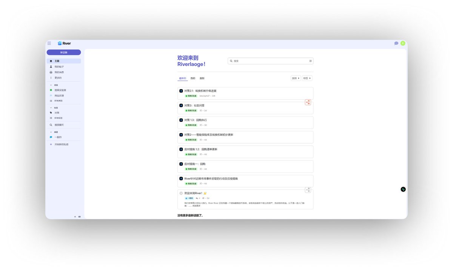
Task: Open topic 应对措施 1.2：回购清单更新
Action: [x=201, y=149]
